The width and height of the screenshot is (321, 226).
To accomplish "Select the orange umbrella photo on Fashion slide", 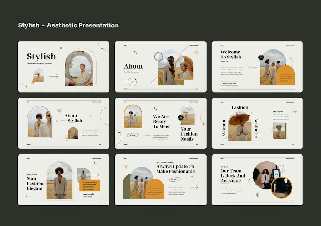I will coord(239,126).
